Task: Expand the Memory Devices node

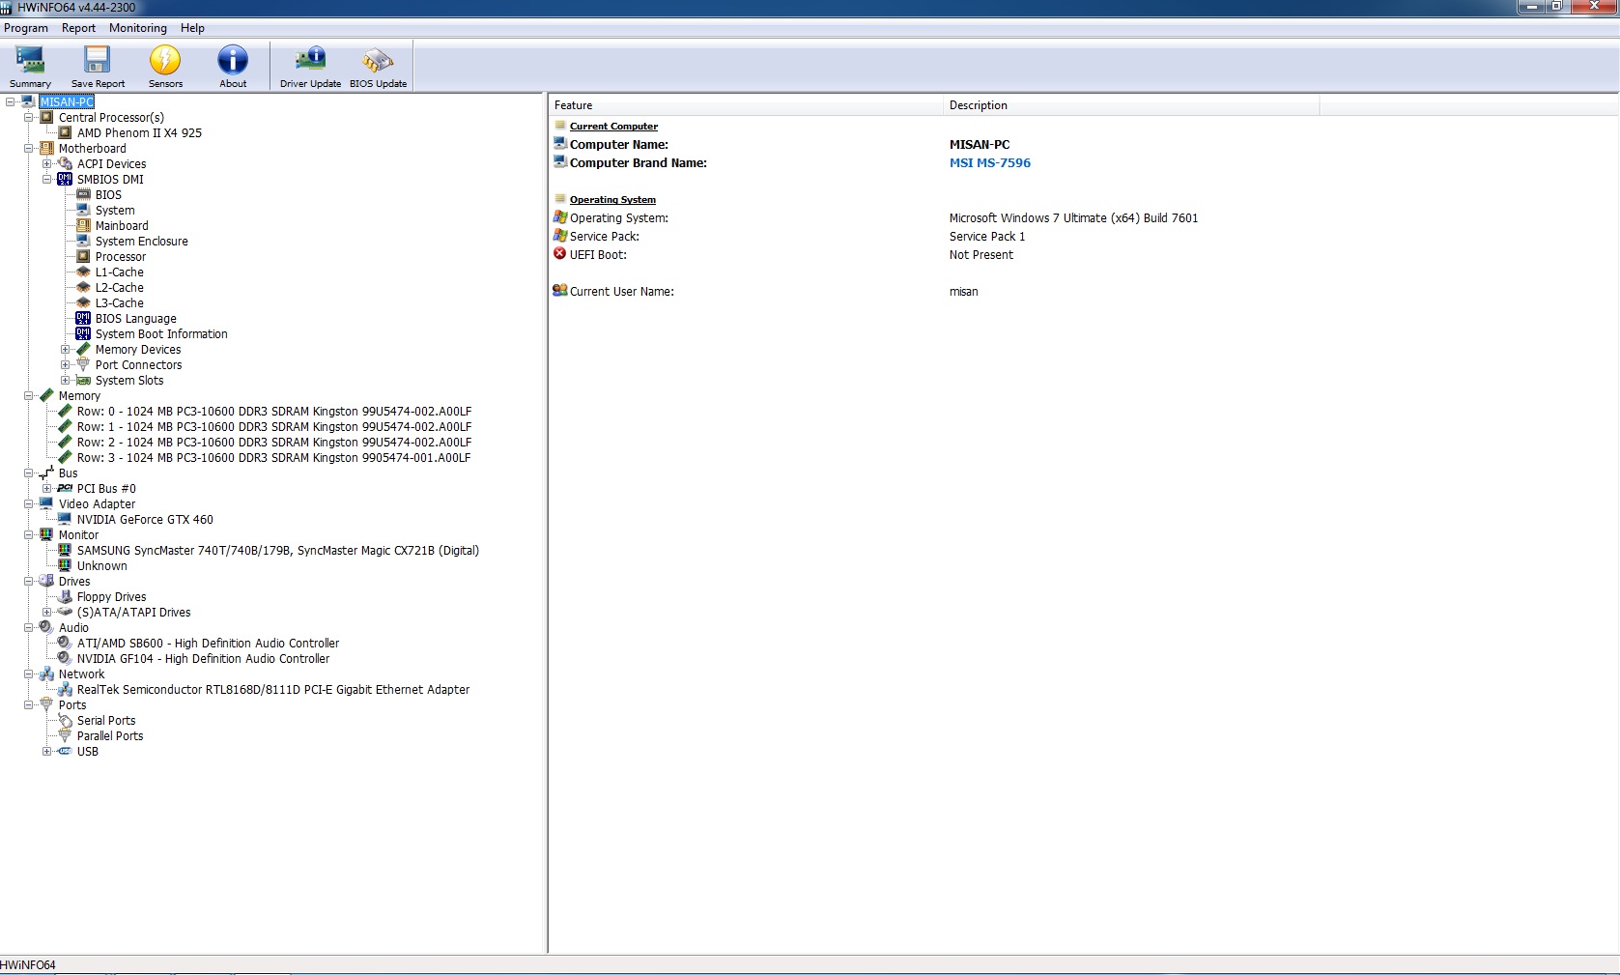Action: coord(66,350)
